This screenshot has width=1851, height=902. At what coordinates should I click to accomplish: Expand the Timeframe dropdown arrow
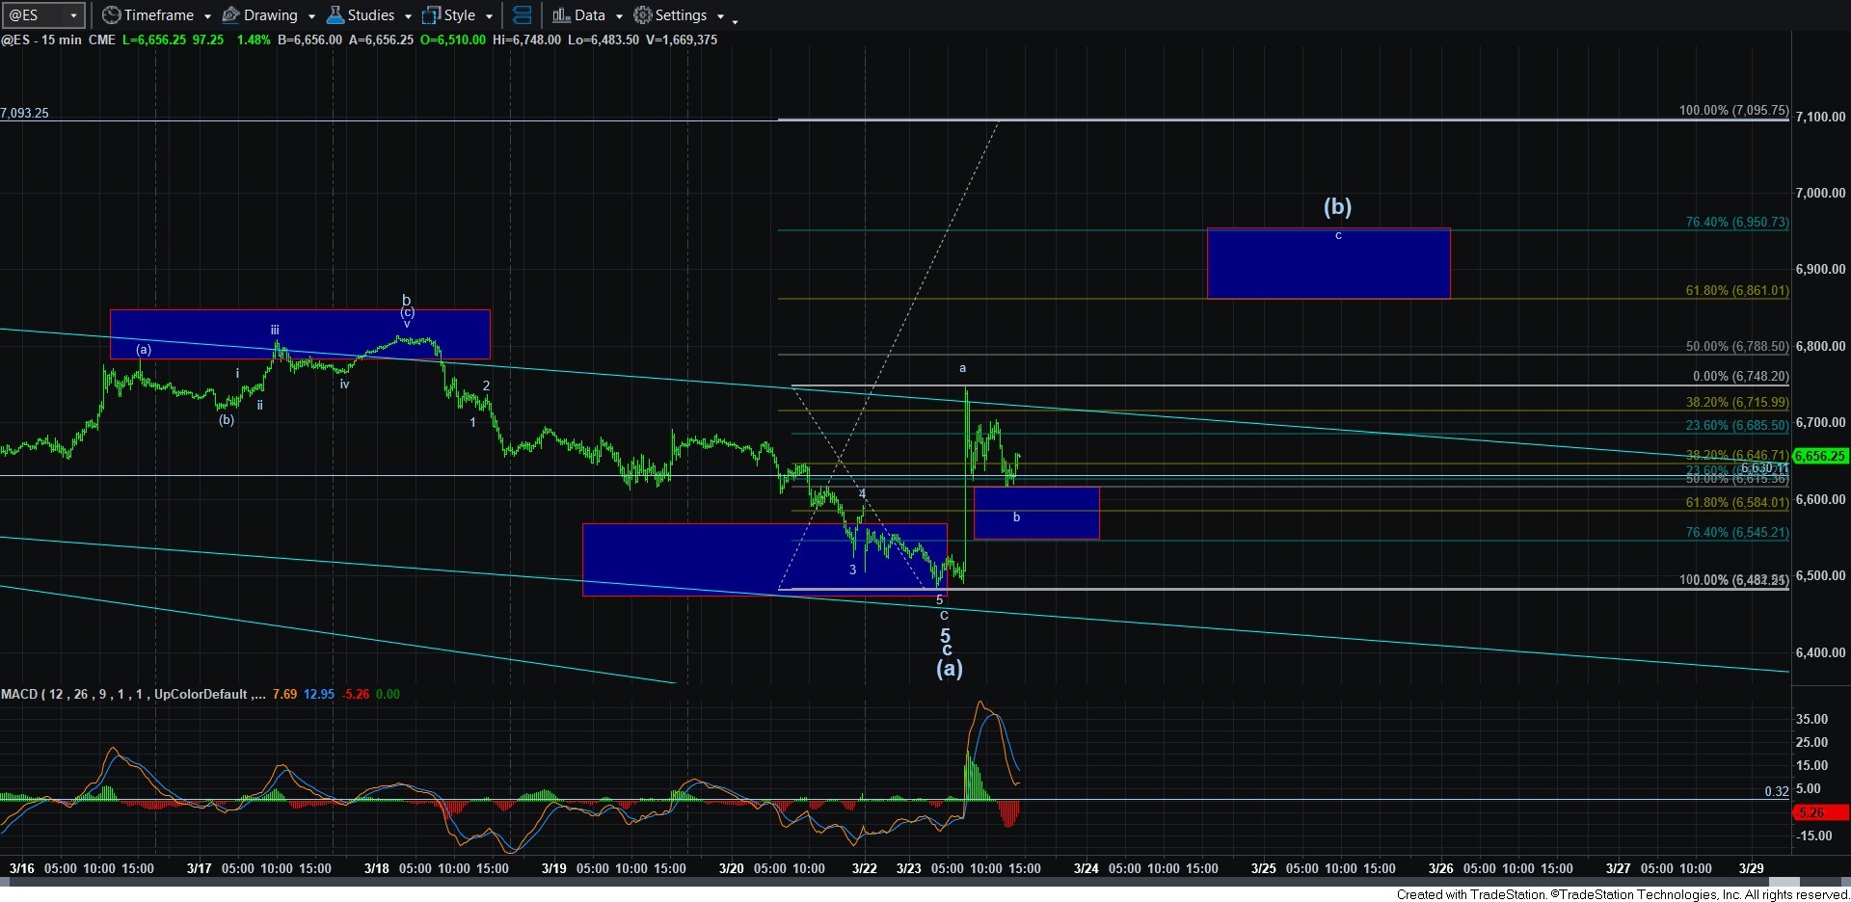pos(207,16)
